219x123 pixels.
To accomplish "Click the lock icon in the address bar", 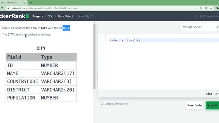I will pyautogui.click(x=8, y=8).
